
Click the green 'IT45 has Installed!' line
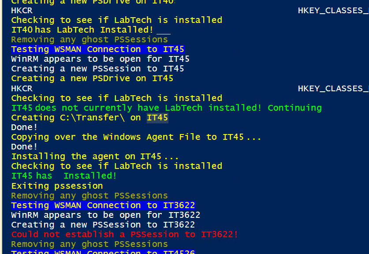(x=64, y=176)
